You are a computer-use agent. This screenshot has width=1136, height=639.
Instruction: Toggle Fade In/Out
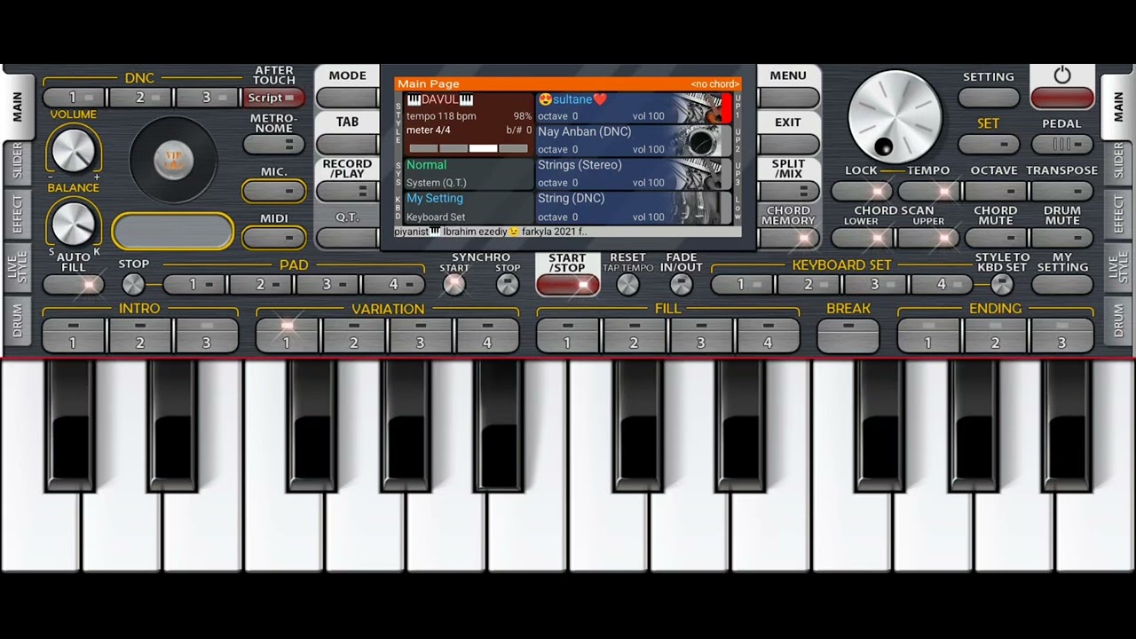click(681, 284)
